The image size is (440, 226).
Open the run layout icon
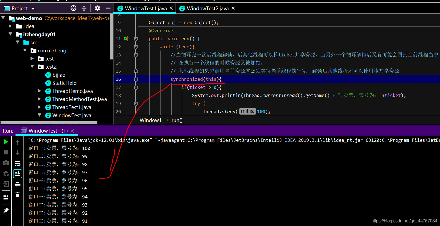(x=6, y=197)
